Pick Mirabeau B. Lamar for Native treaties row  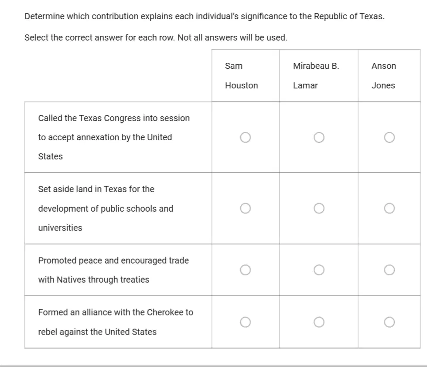point(319,270)
